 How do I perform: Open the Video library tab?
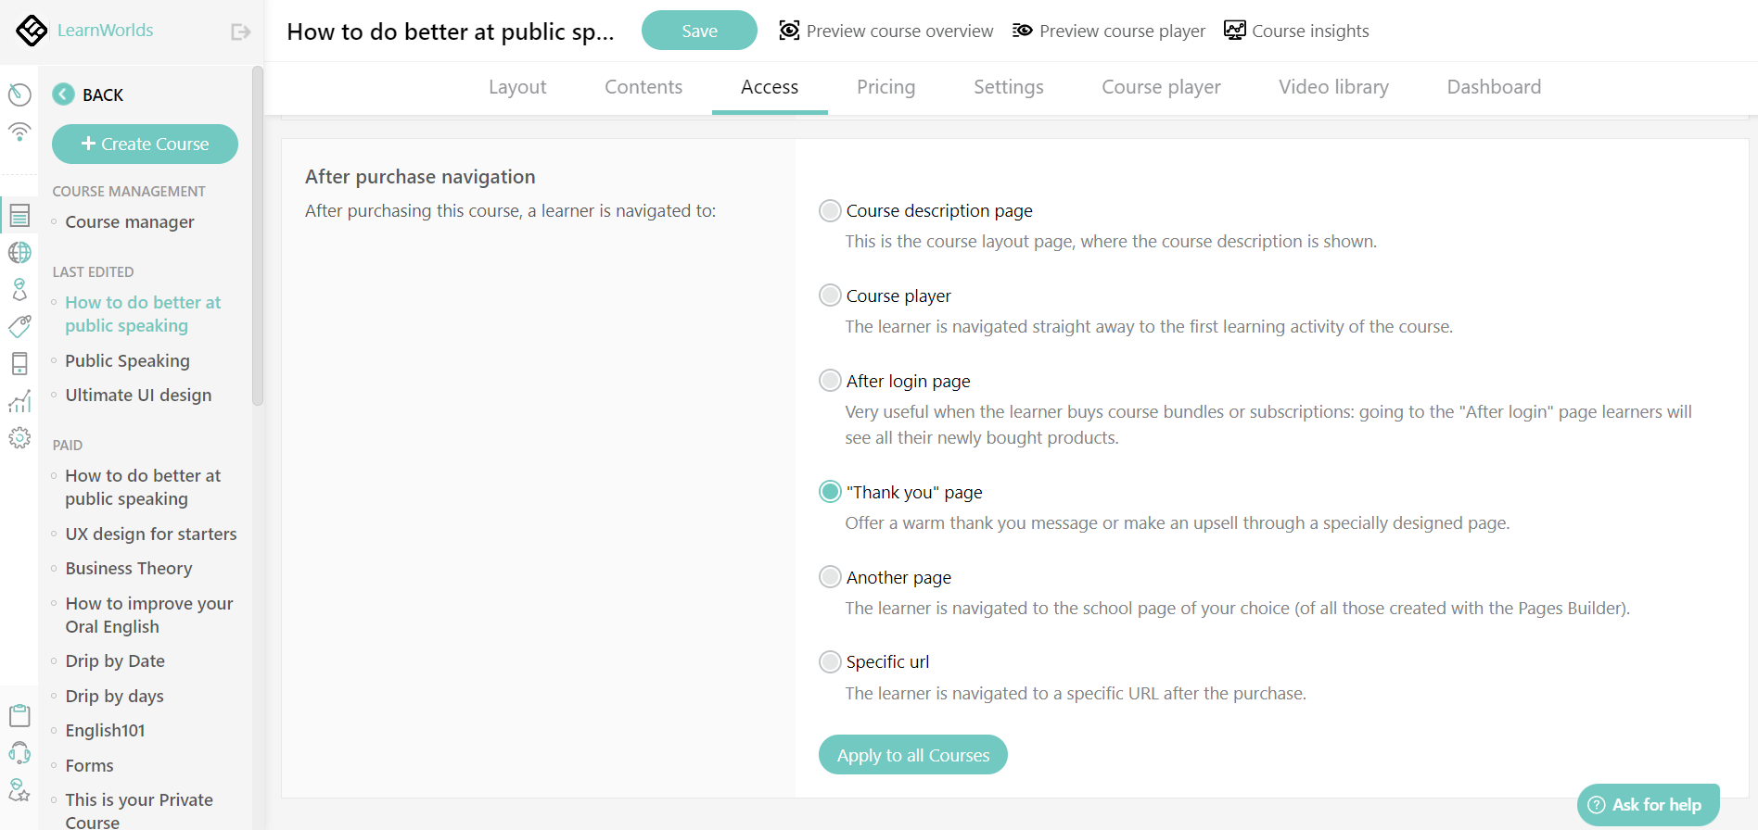(x=1333, y=87)
